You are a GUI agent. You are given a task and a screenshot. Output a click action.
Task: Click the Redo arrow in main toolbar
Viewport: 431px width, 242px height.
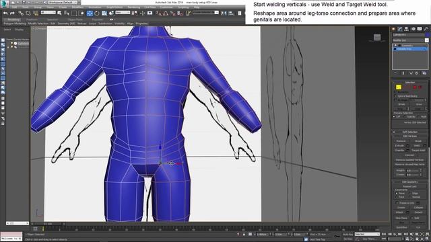12,13
